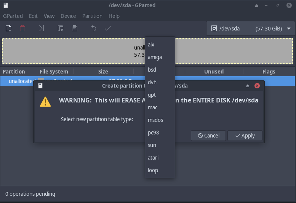
Task: Open the Device menu
Action: 68,16
